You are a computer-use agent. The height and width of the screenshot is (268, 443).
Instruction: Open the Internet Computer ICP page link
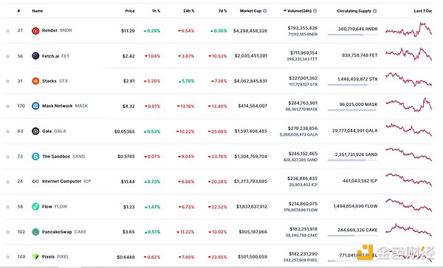click(x=66, y=181)
